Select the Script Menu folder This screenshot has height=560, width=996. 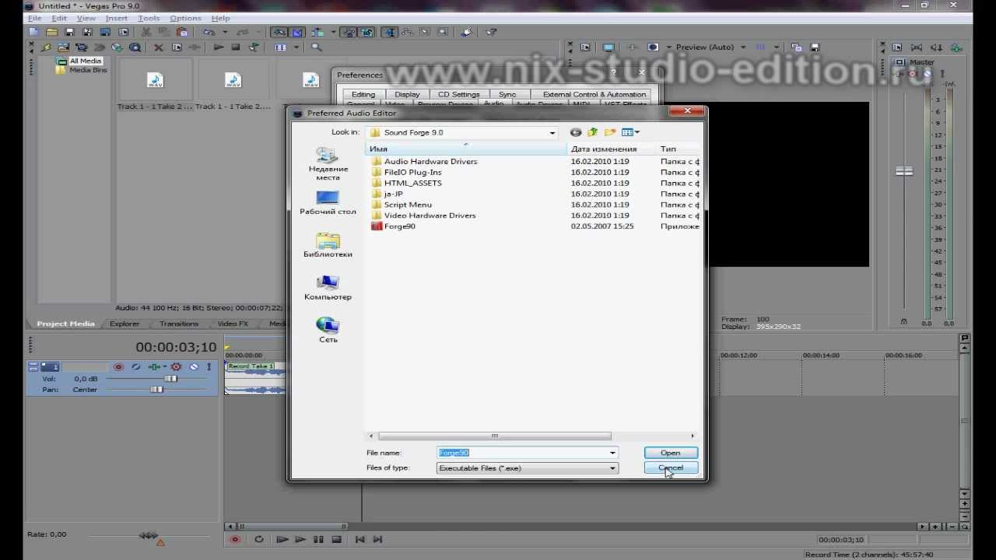point(408,205)
